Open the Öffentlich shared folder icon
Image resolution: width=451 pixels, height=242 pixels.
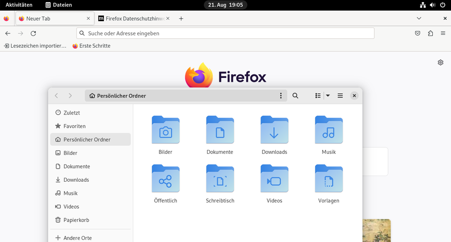tap(165, 179)
